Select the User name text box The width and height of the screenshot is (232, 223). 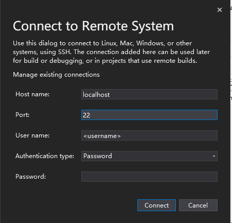[x=149, y=135]
